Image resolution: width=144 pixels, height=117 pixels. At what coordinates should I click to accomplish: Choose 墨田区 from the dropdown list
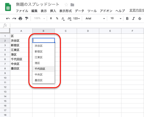coord(43,80)
